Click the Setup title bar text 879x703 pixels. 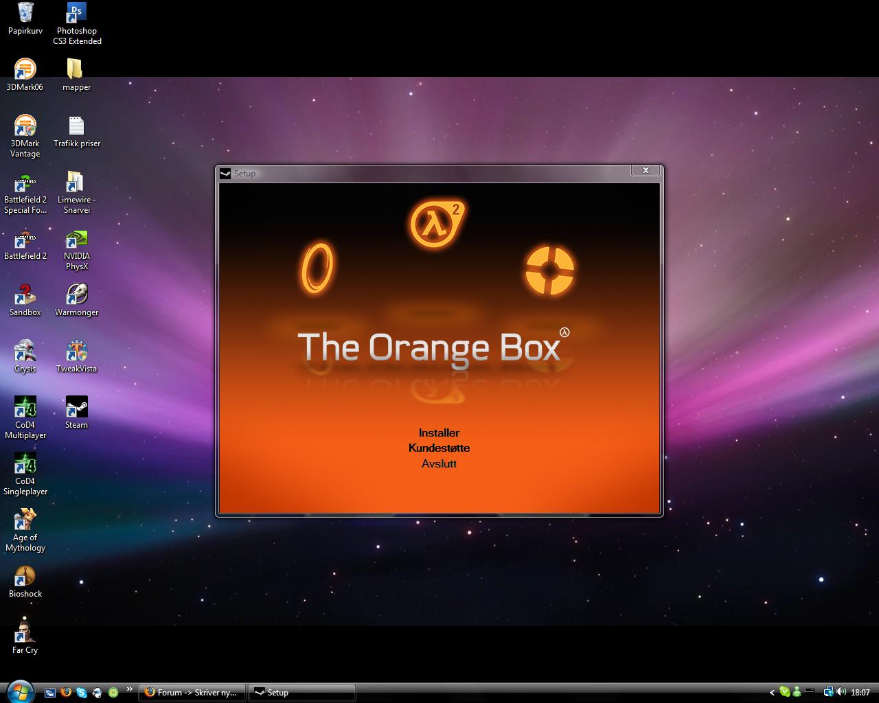pyautogui.click(x=244, y=174)
